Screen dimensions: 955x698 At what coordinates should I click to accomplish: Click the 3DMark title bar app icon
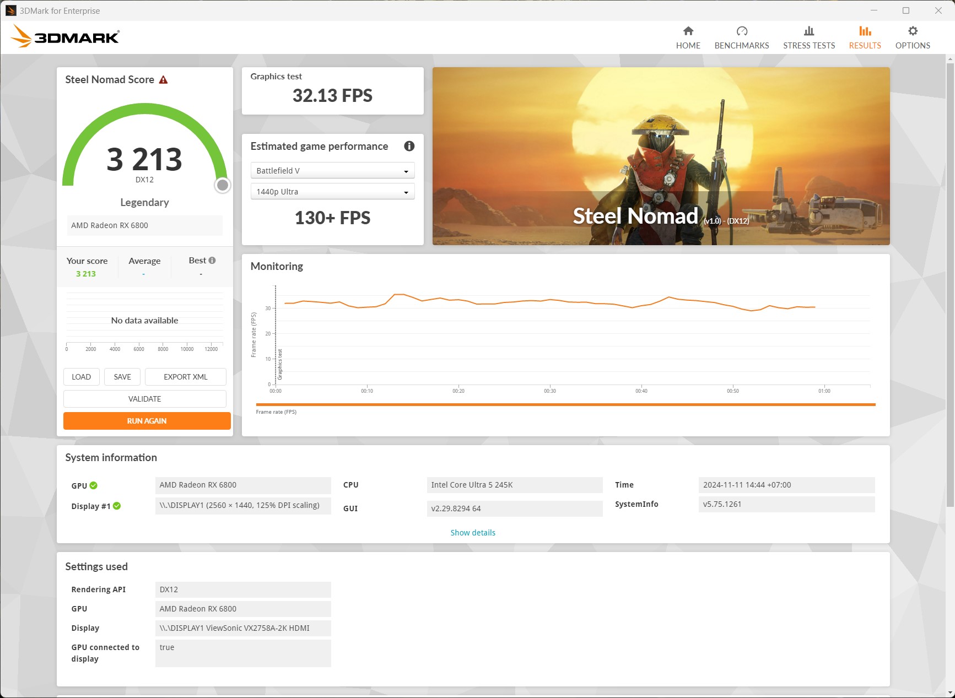tap(10, 10)
